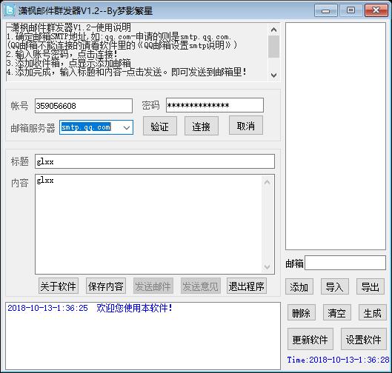
Task: Click 保存内容 button
Action: [x=106, y=286]
